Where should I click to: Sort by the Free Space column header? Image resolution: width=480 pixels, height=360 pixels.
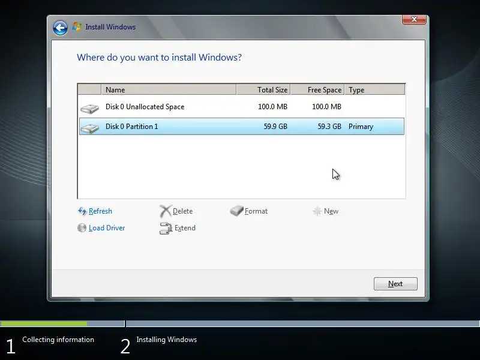317,89
